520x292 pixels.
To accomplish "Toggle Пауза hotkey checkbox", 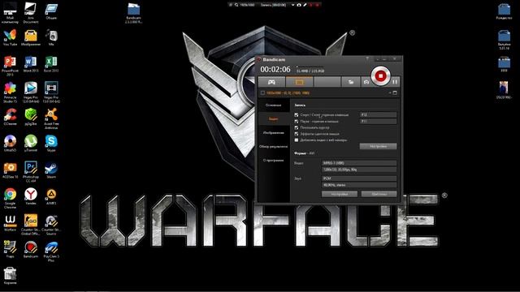I will [x=297, y=121].
